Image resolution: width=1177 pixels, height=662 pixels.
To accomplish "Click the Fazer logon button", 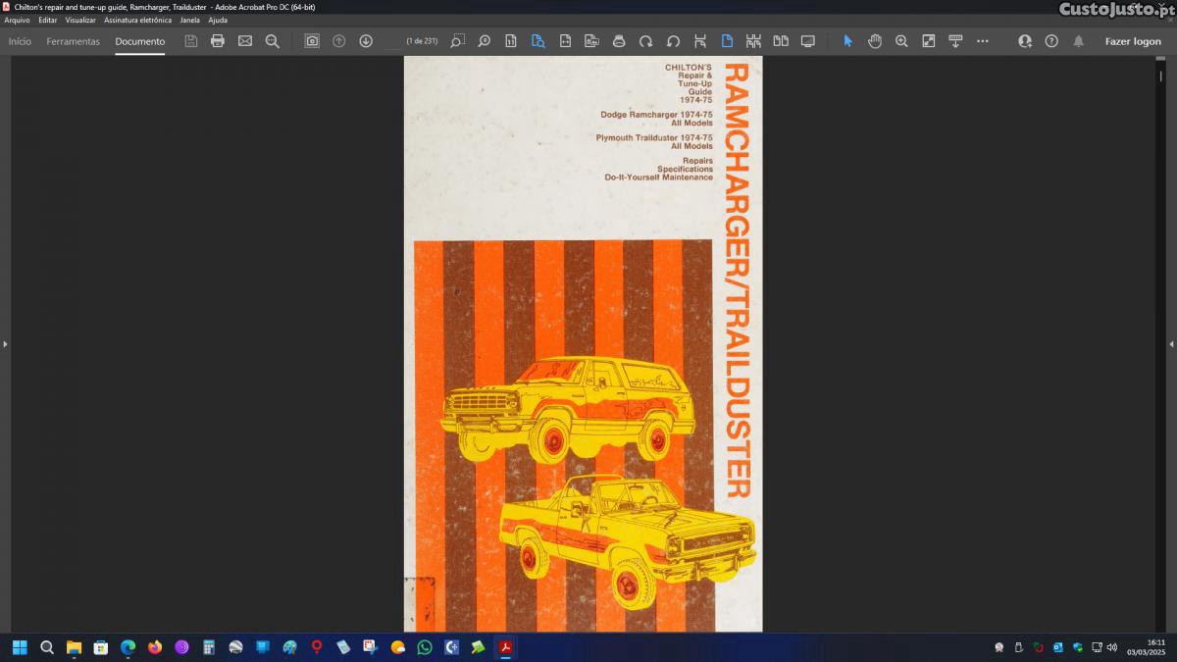I will tap(1133, 41).
